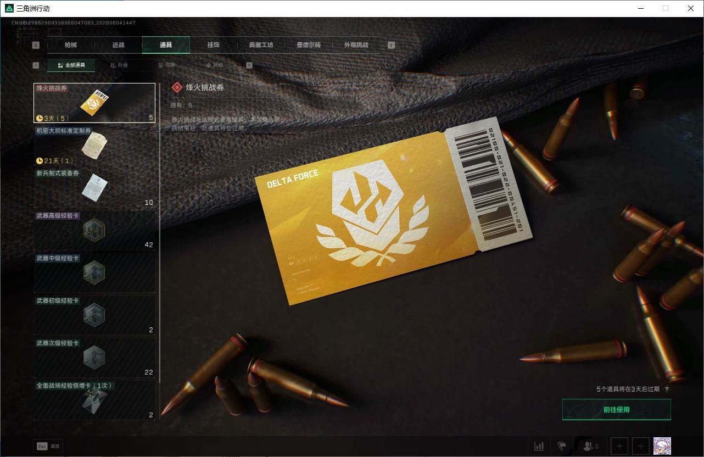
Task: Click the item list scrollbar
Action: click(x=160, y=233)
